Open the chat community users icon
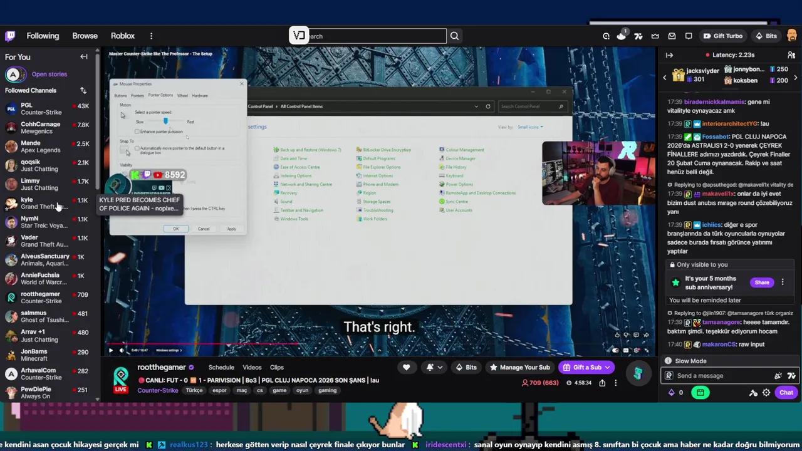The image size is (802, 451). [791, 55]
